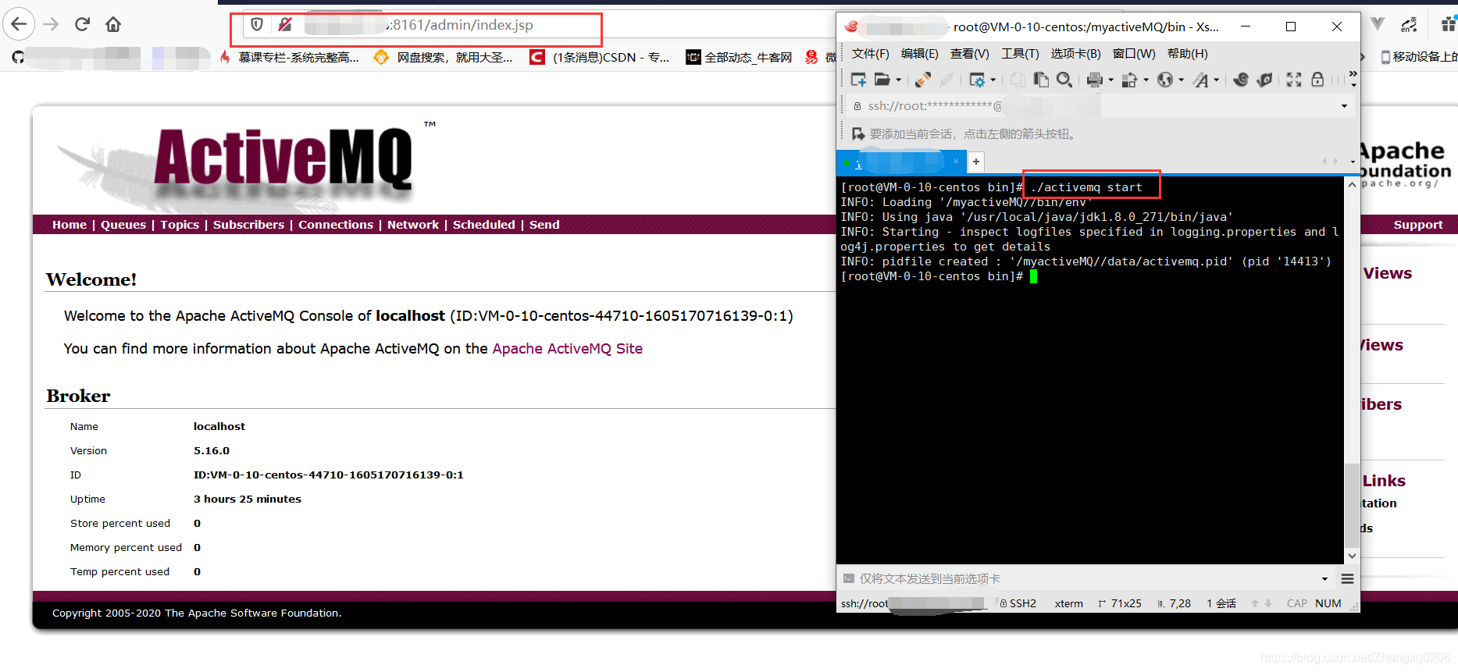Close the active Xshell session tab
The height and width of the screenshot is (672, 1458).
[956, 162]
